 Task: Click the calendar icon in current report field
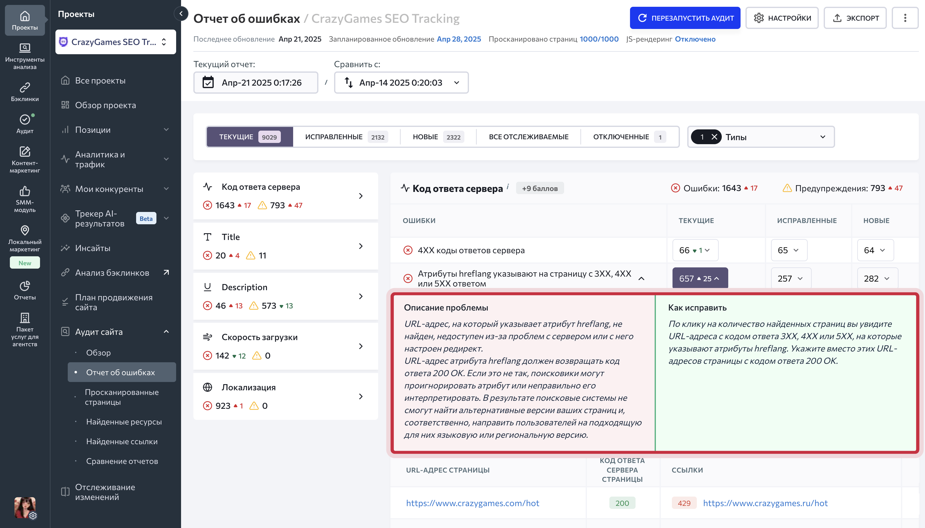click(x=208, y=82)
